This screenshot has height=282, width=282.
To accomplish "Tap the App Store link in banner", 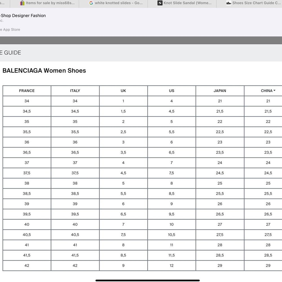I will click(x=11, y=30).
